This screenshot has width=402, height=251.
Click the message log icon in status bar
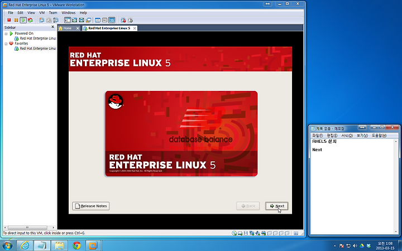coord(295,233)
